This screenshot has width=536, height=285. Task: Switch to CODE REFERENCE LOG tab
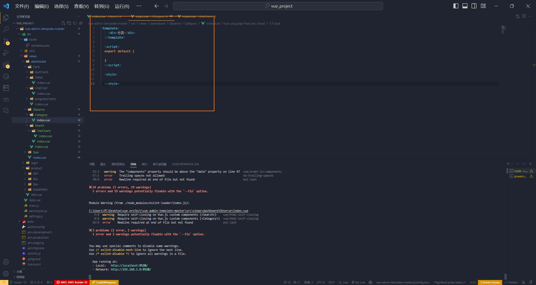[x=185, y=164]
